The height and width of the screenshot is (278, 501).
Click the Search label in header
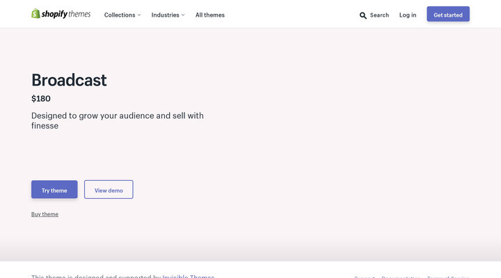point(379,15)
